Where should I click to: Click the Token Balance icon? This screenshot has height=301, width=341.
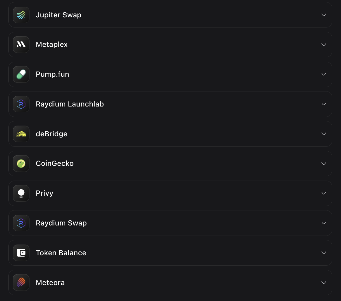tap(21, 253)
